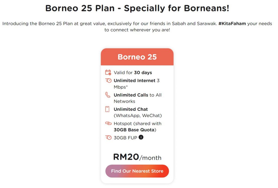
Task: Click the RM20/month price text
Action: (137, 157)
